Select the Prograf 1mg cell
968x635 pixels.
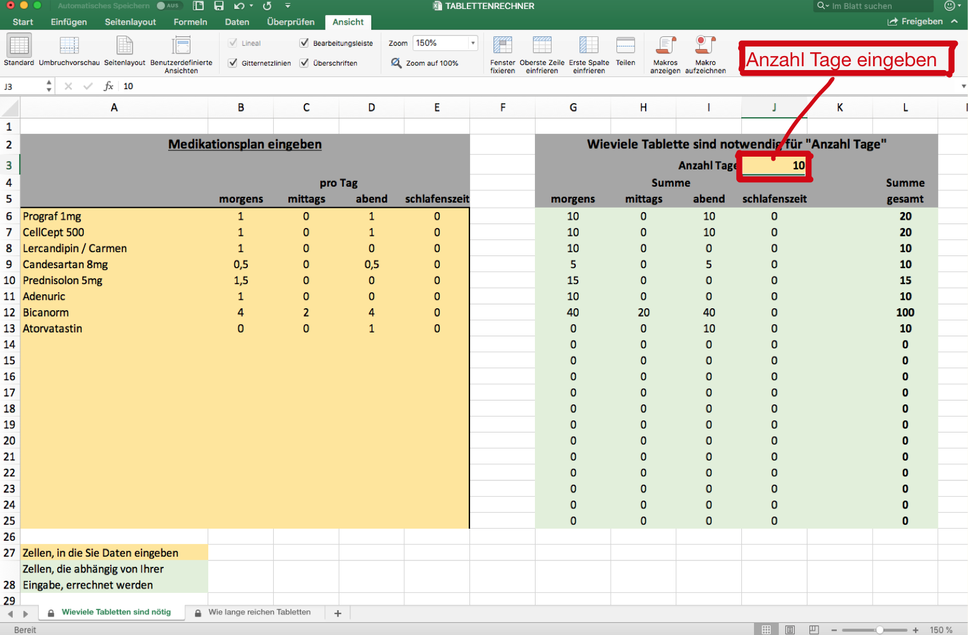pyautogui.click(x=114, y=216)
